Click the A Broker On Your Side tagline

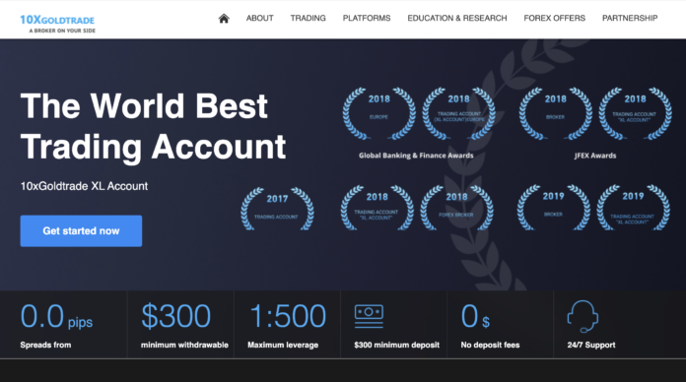tap(62, 31)
